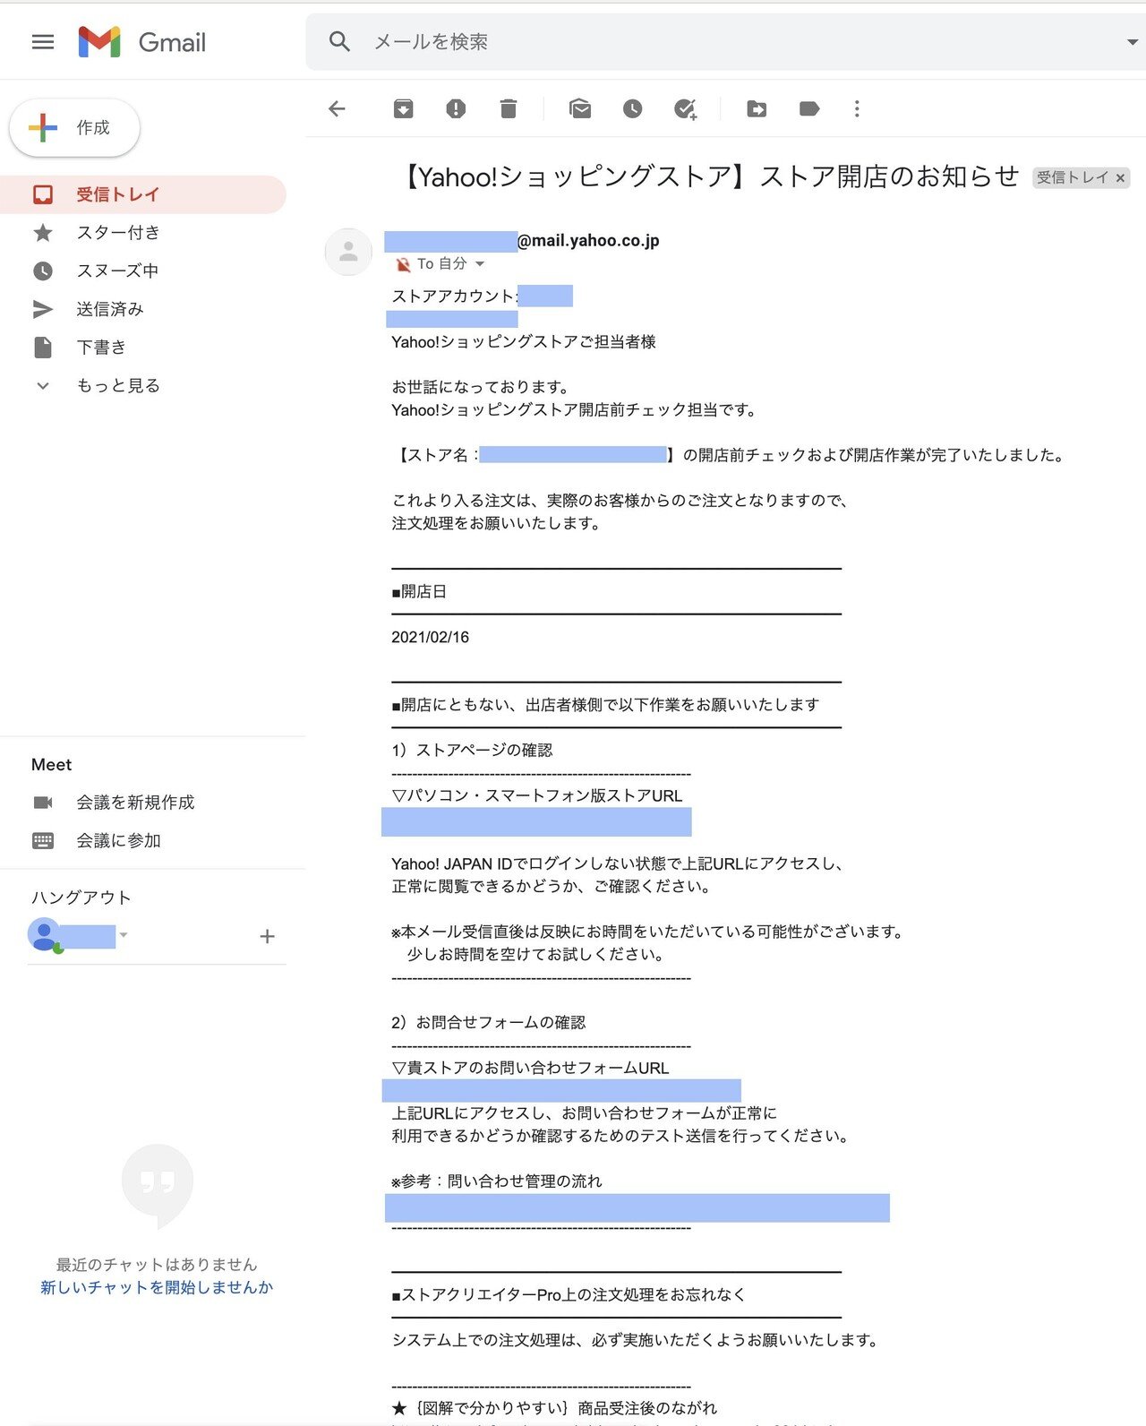Screen dimensions: 1146x1426
Task: Click the 問い合わせ管理の流れ reference link
Action: coord(637,1207)
